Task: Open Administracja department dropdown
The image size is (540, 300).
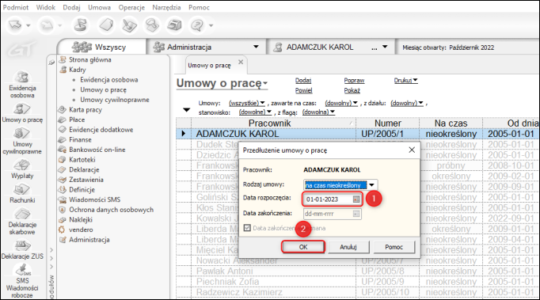Action: [256, 47]
